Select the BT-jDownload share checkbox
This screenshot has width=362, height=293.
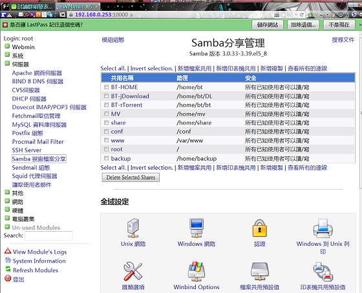(106, 96)
